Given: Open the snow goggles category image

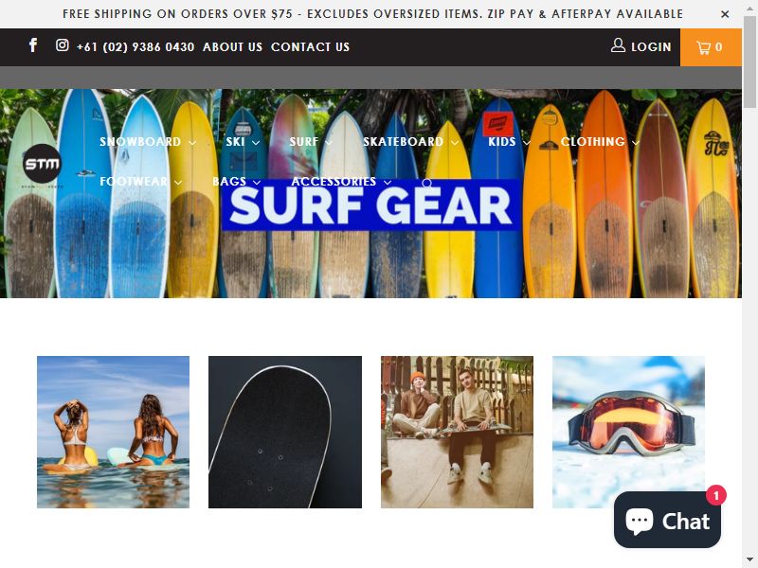Looking at the screenshot, I should click(x=628, y=432).
